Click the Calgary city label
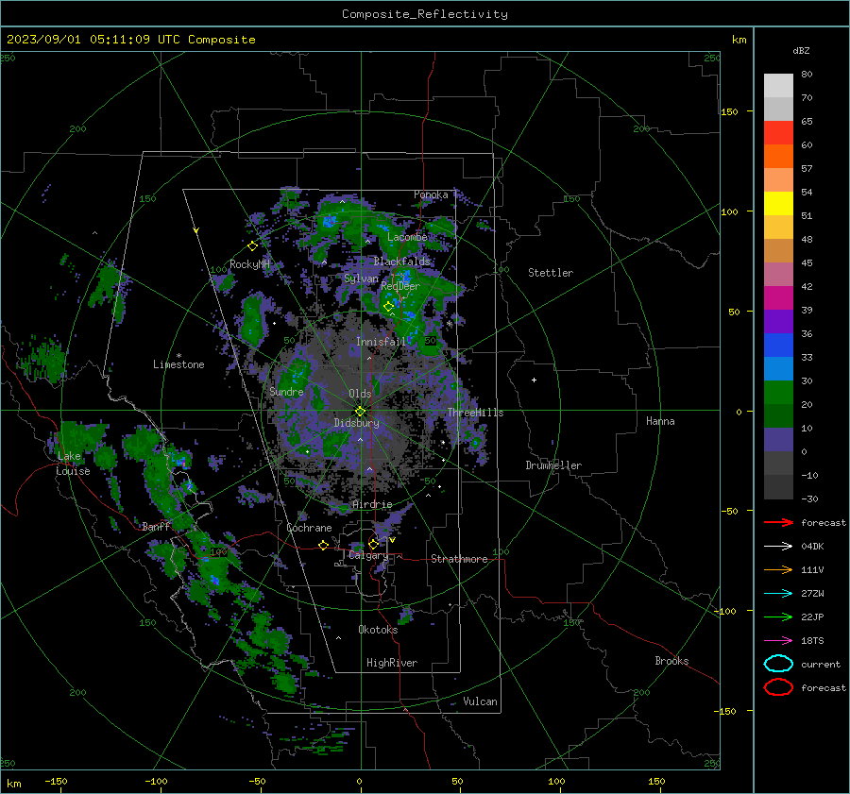This screenshot has width=850, height=794. click(368, 555)
